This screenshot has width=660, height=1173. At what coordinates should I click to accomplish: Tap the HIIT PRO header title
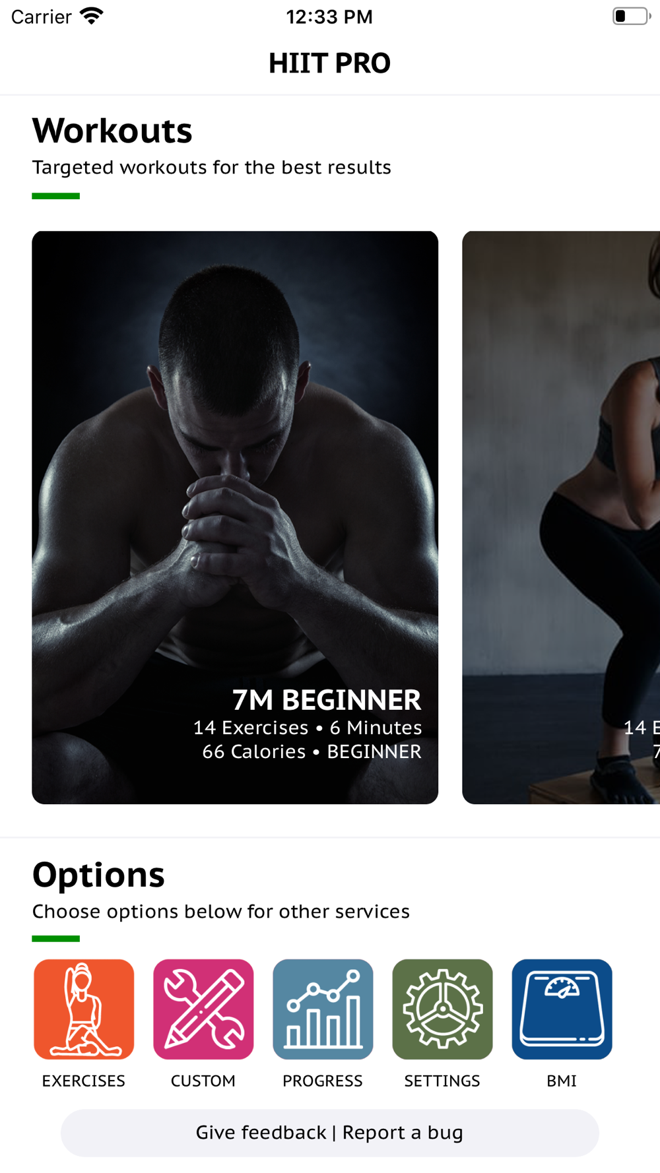point(329,63)
